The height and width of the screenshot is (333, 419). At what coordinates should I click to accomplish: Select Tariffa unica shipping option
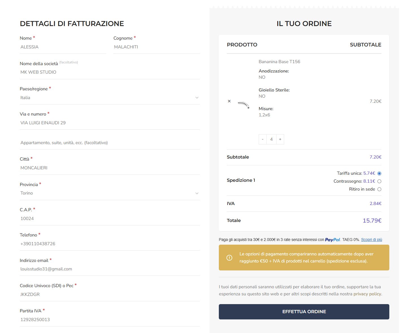[379, 173]
